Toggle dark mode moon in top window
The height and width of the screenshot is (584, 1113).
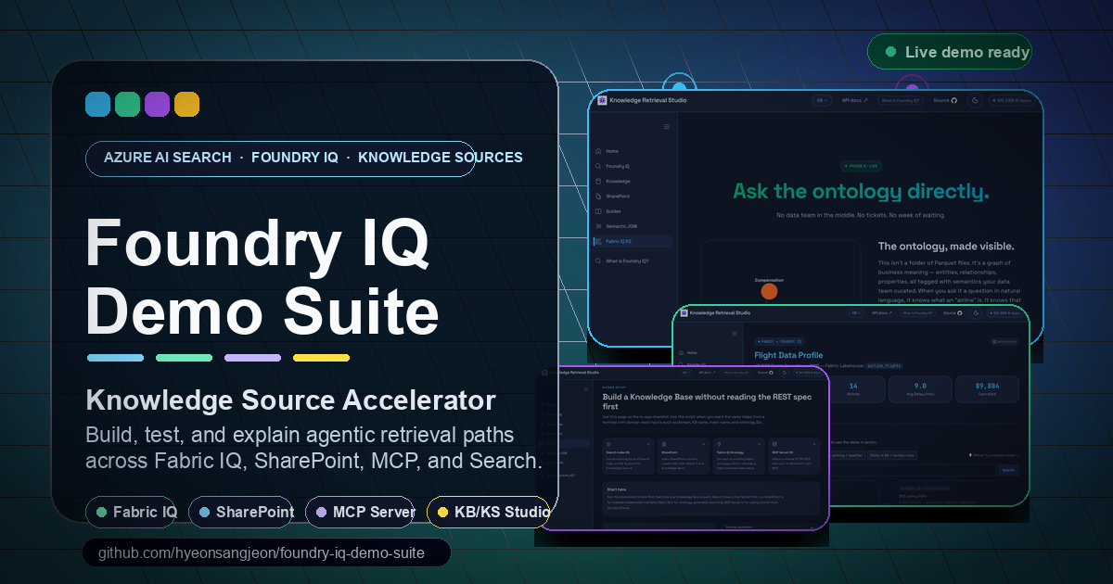point(975,100)
